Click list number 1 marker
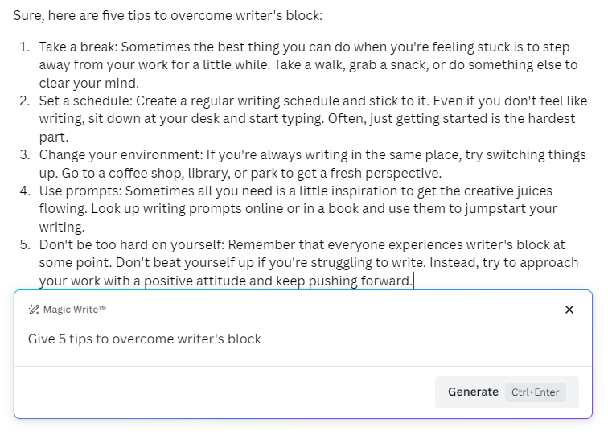Viewport: 612px width, 435px height. [25, 47]
